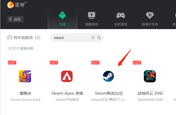Select the Steam商店|社区 title

pyautogui.click(x=109, y=93)
